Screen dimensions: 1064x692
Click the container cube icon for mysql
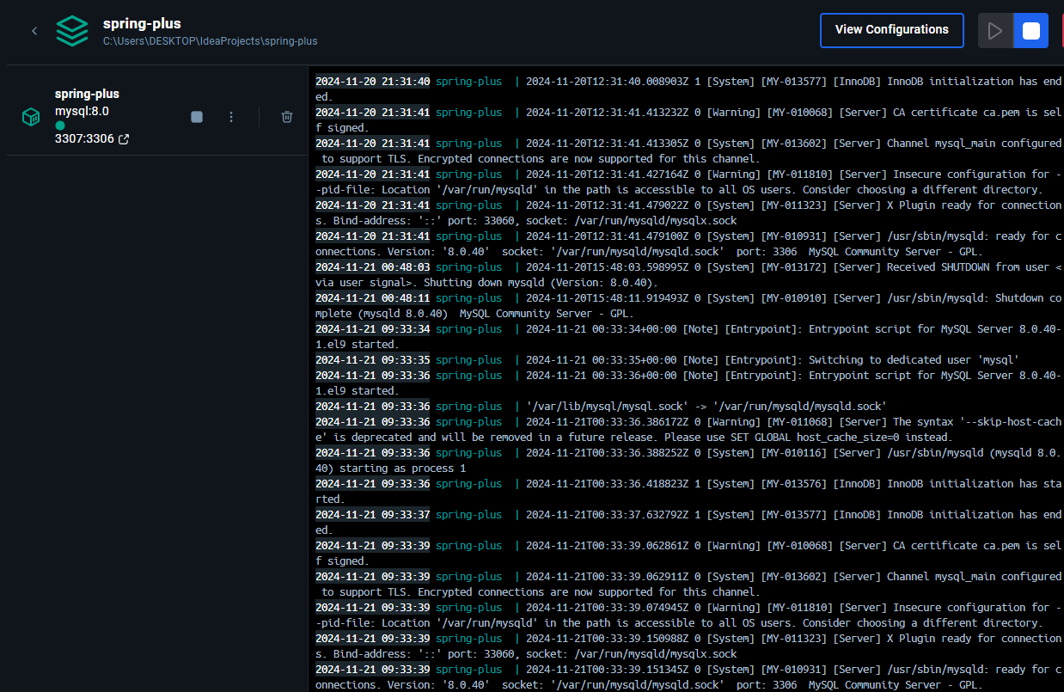pos(31,117)
